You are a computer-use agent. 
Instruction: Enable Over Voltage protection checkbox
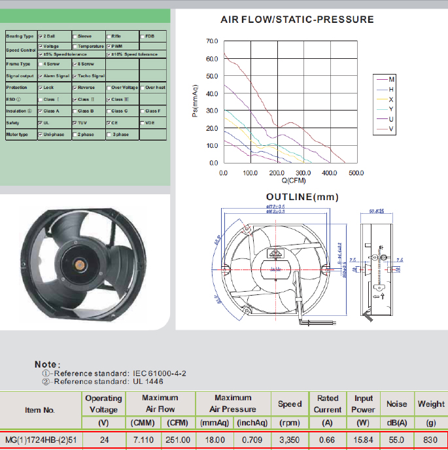tap(109, 87)
